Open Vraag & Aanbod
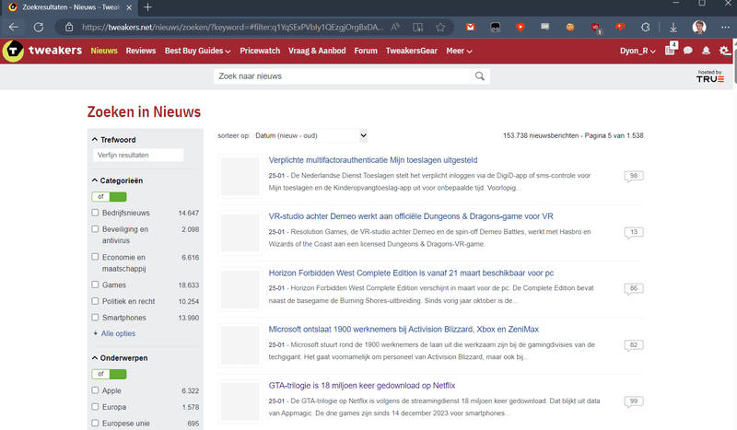Screen dimensions: 737x430 pyautogui.click(x=317, y=51)
